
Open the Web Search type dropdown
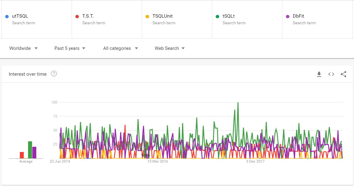tap(170, 48)
